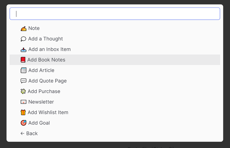Click the speech bubble icon for Quote Page
This screenshot has height=148, width=230.
[x=23, y=81]
